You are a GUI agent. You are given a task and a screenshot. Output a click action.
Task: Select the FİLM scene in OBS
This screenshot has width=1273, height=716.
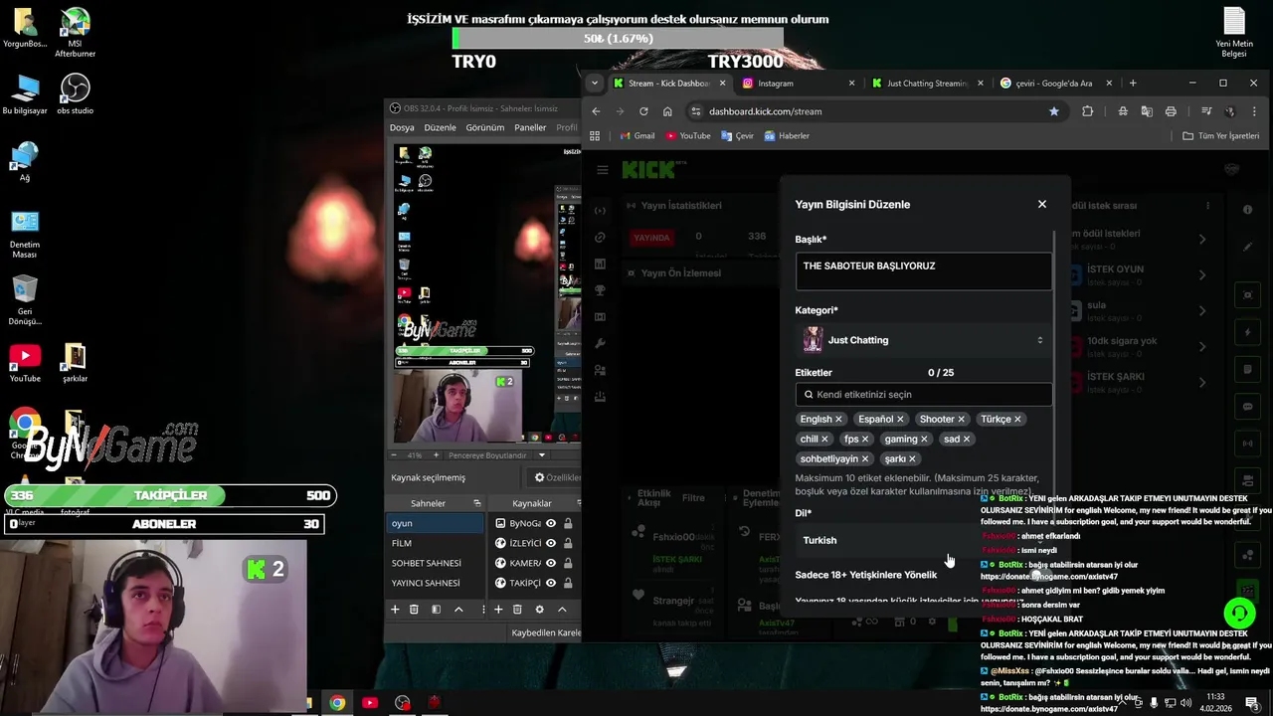[x=436, y=543]
